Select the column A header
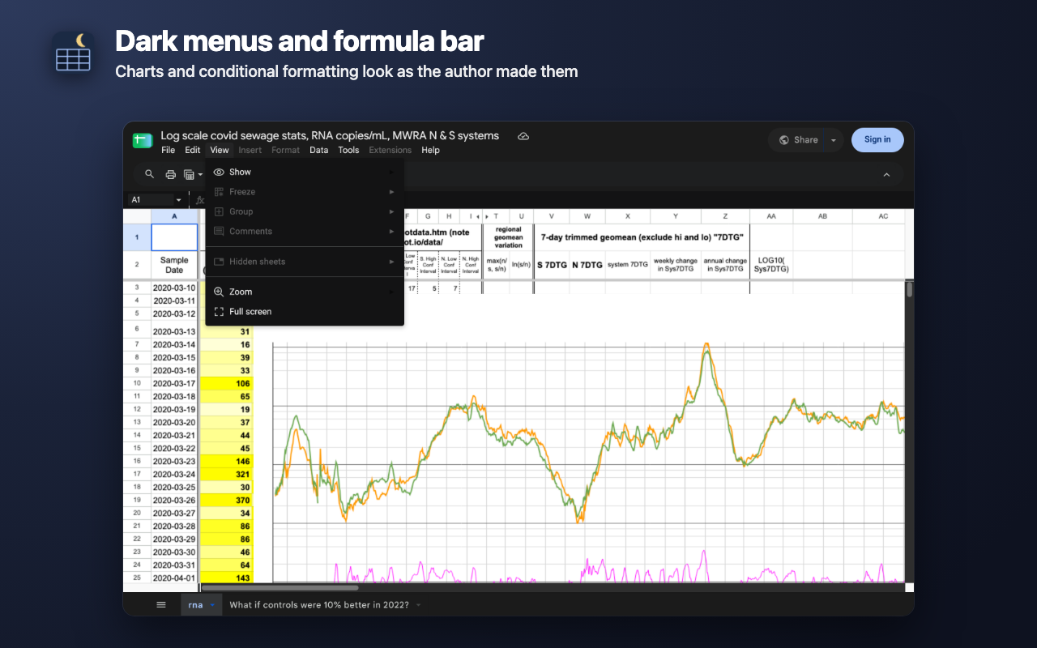Screen dimensions: 1037x648 point(174,216)
